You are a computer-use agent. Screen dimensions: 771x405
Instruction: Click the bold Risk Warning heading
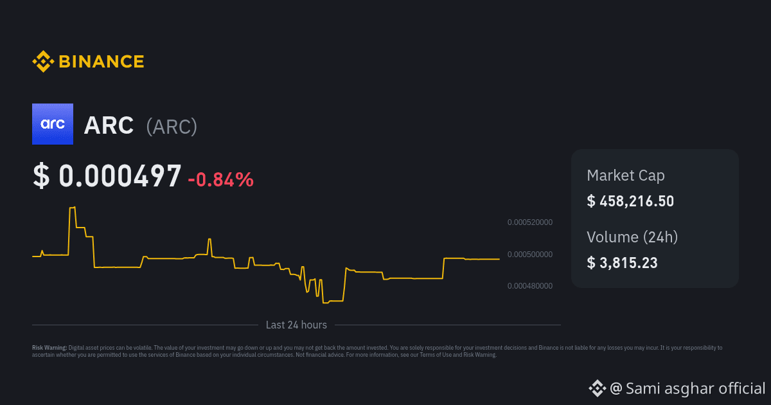(x=49, y=348)
